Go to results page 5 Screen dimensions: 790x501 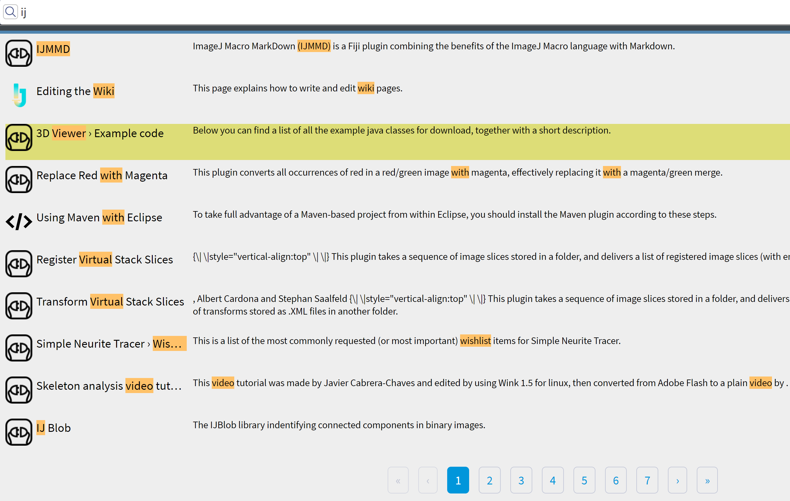click(x=584, y=480)
